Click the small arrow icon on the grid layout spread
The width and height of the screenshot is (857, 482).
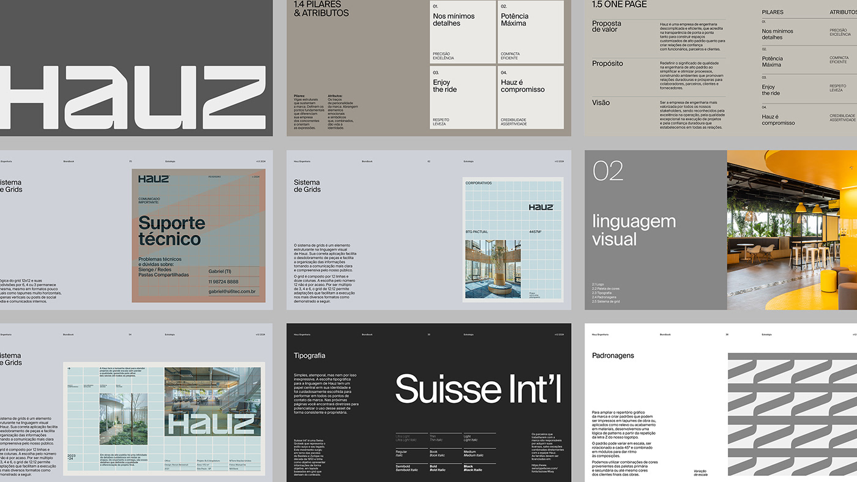[69, 368]
